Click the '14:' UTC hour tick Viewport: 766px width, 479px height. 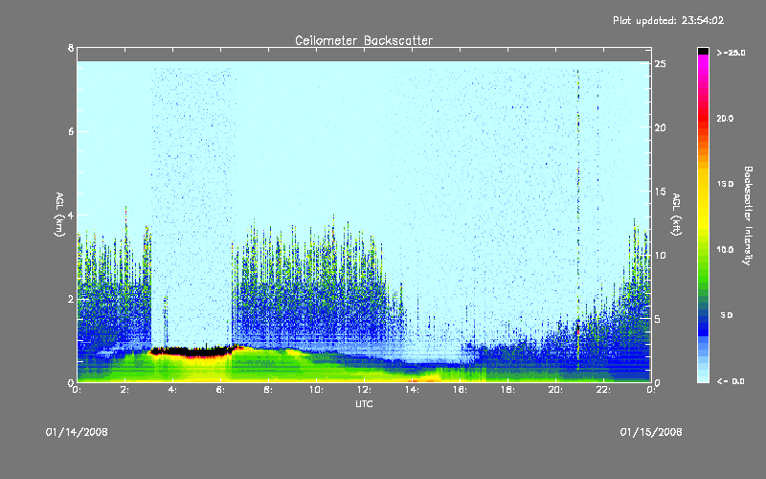(412, 390)
